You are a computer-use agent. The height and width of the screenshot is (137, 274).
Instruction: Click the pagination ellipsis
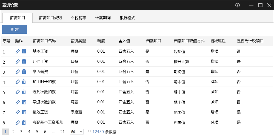click(x=53, y=132)
